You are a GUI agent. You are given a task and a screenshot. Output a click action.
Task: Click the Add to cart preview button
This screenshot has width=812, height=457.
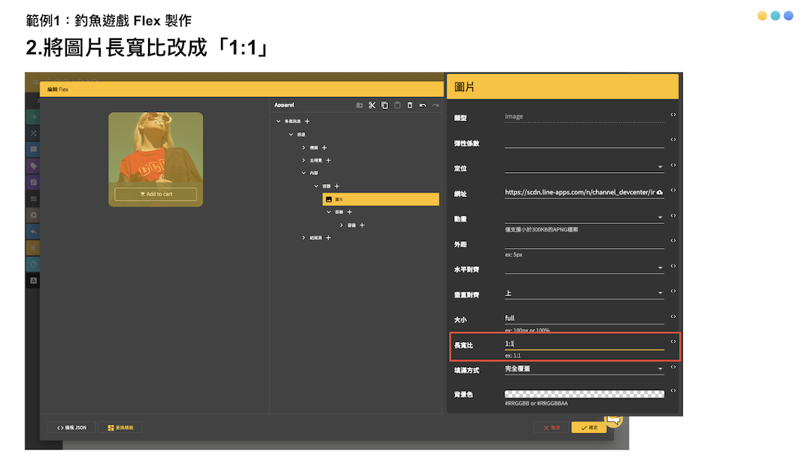(x=156, y=194)
